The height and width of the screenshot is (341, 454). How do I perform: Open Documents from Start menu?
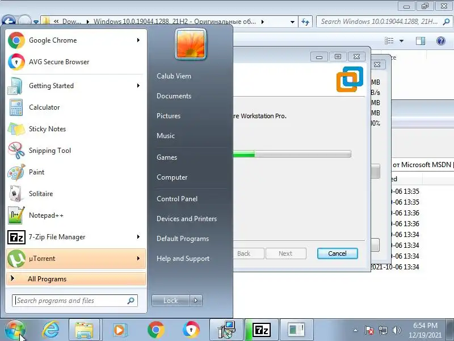174,96
